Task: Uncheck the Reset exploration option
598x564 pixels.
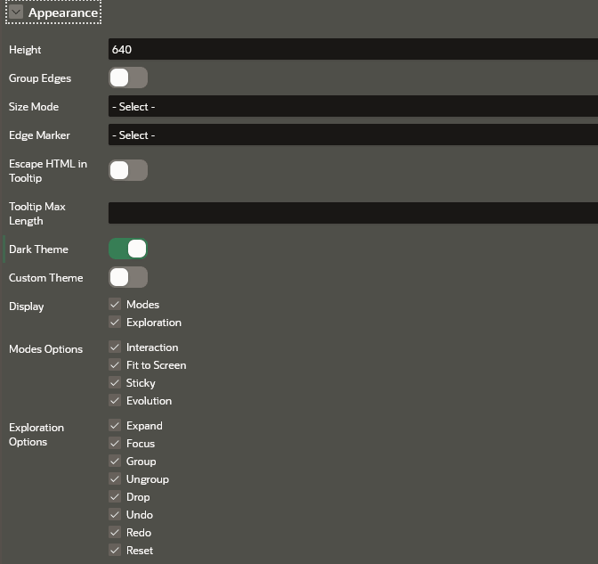Action: 115,551
